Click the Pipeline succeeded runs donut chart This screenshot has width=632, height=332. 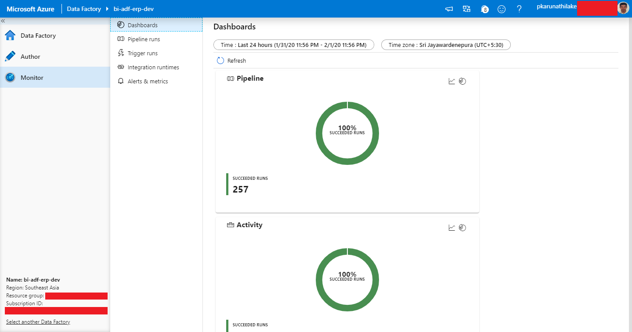tap(347, 133)
